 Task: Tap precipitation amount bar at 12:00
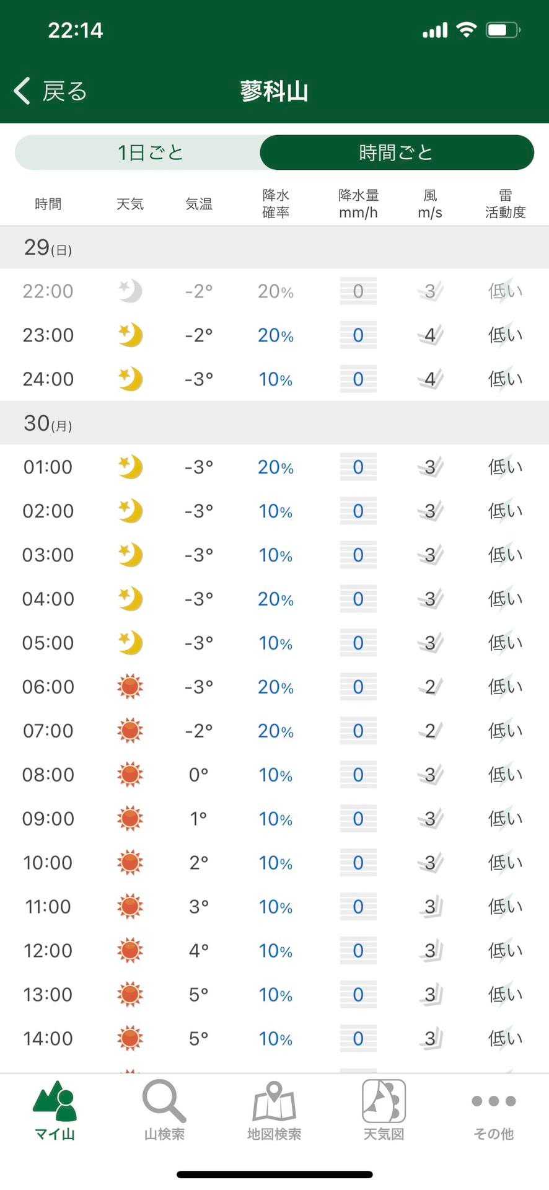tap(358, 951)
